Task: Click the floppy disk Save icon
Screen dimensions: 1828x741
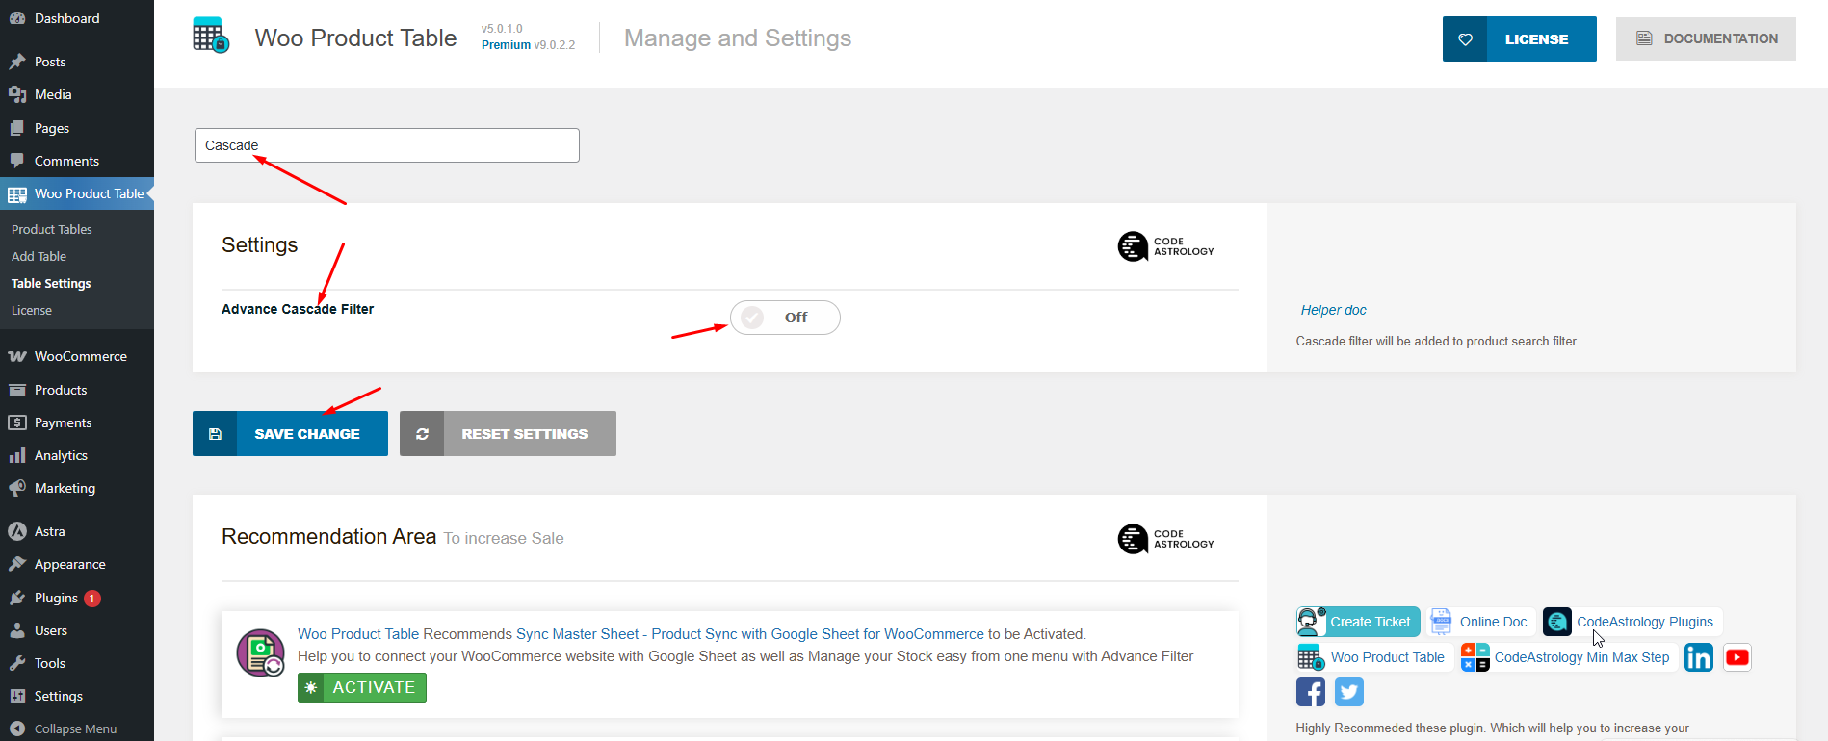Action: pos(215,434)
